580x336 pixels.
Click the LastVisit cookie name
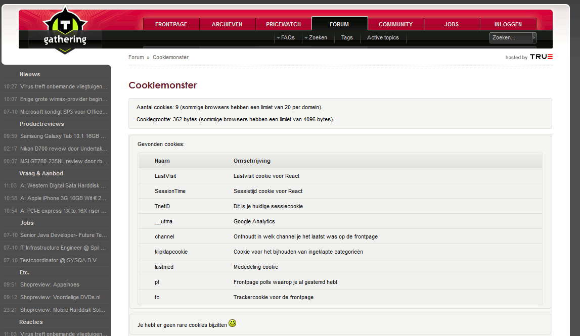[165, 176]
